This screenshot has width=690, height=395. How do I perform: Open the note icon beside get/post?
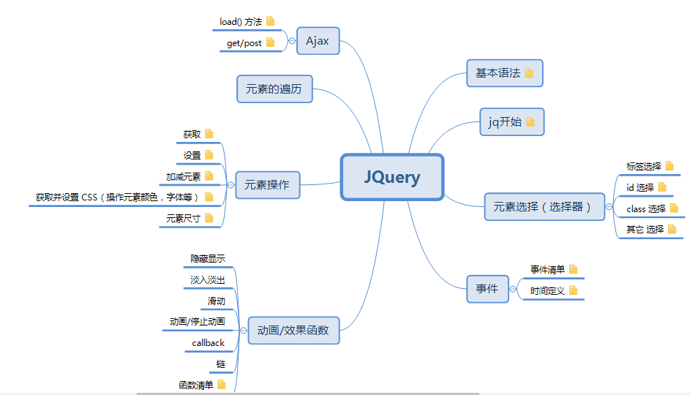pyautogui.click(x=270, y=42)
